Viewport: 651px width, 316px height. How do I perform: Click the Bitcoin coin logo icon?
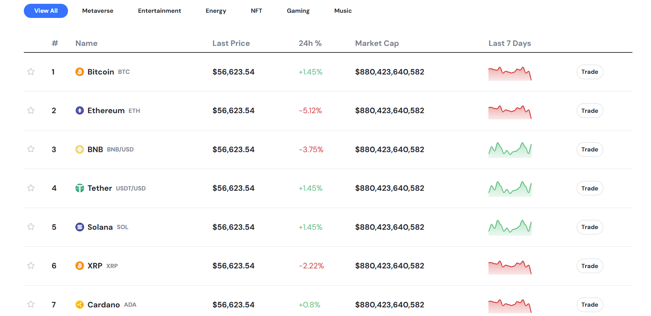[79, 72]
